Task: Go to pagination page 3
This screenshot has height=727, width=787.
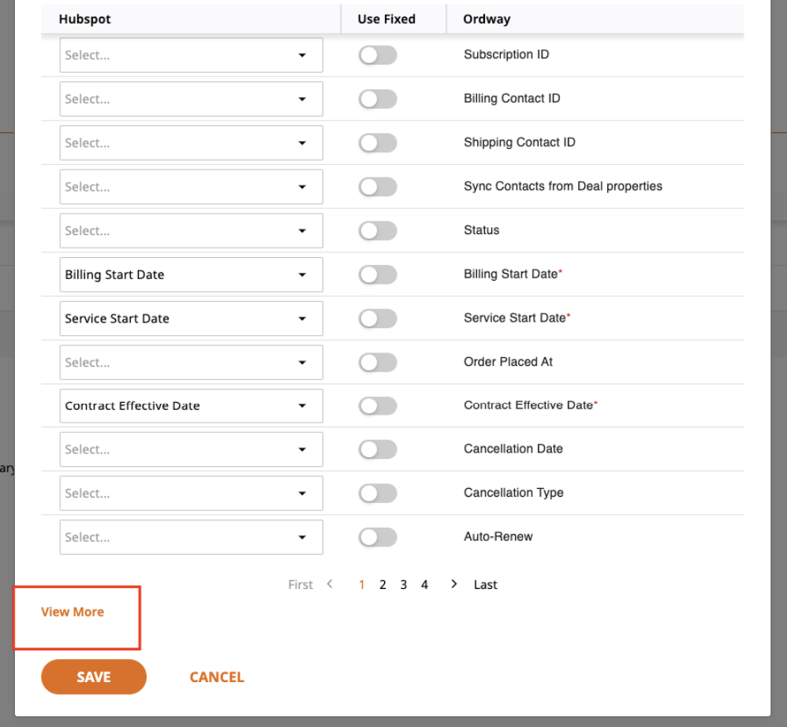Action: [404, 584]
